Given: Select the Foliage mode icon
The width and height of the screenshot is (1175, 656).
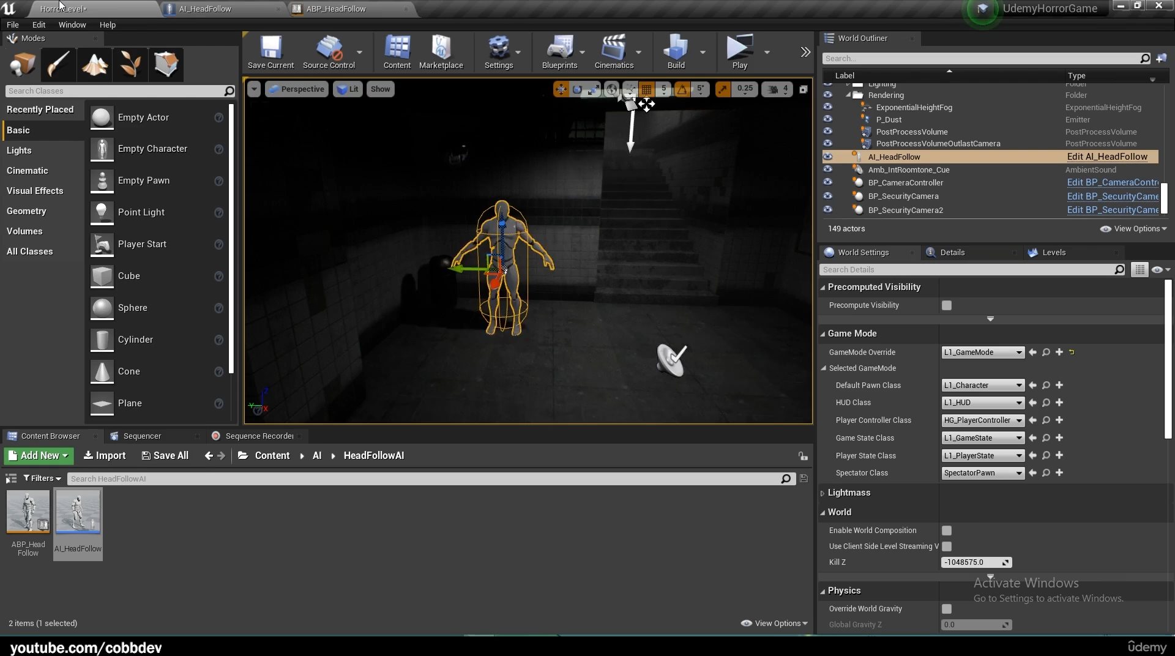Looking at the screenshot, I should click(130, 64).
